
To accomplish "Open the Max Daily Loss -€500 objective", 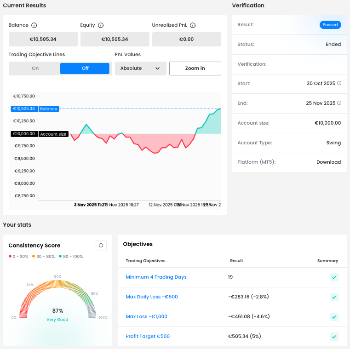I will [151, 297].
